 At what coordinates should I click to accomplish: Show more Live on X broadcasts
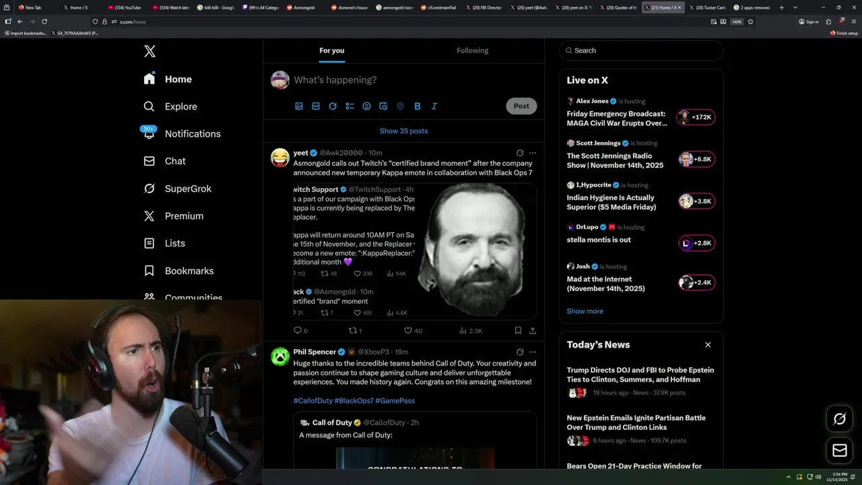tap(585, 311)
